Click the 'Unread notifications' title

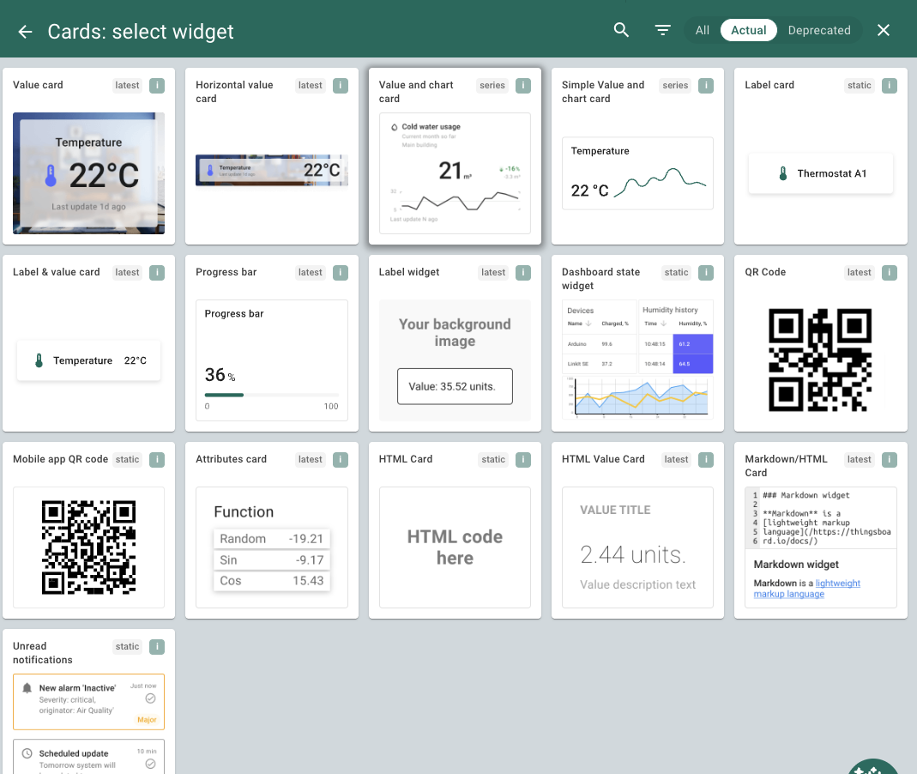[x=43, y=653]
